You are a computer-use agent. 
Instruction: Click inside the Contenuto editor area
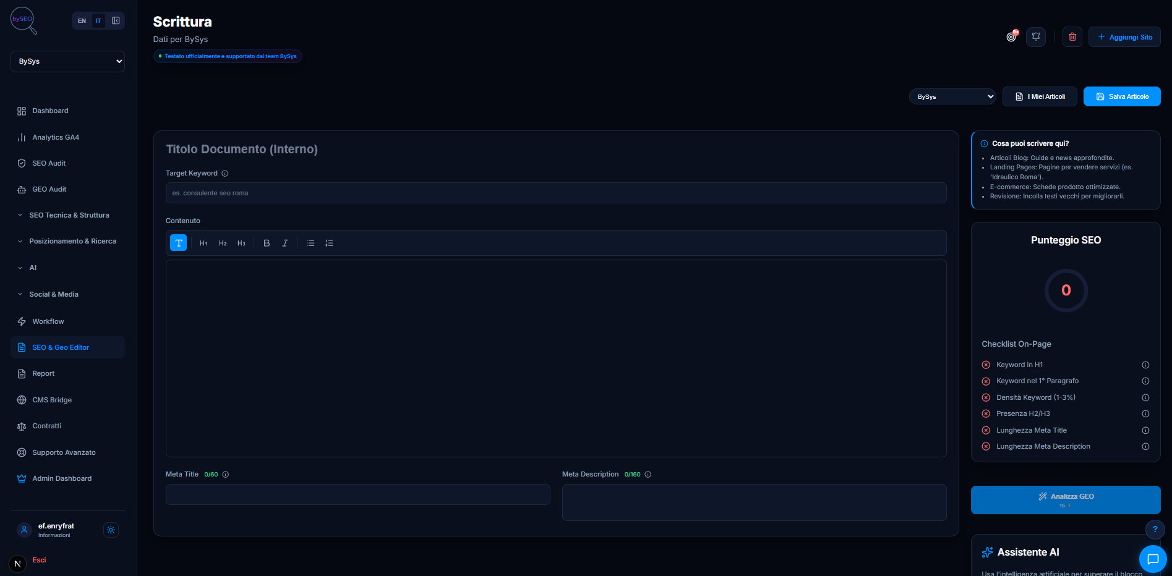(x=556, y=358)
